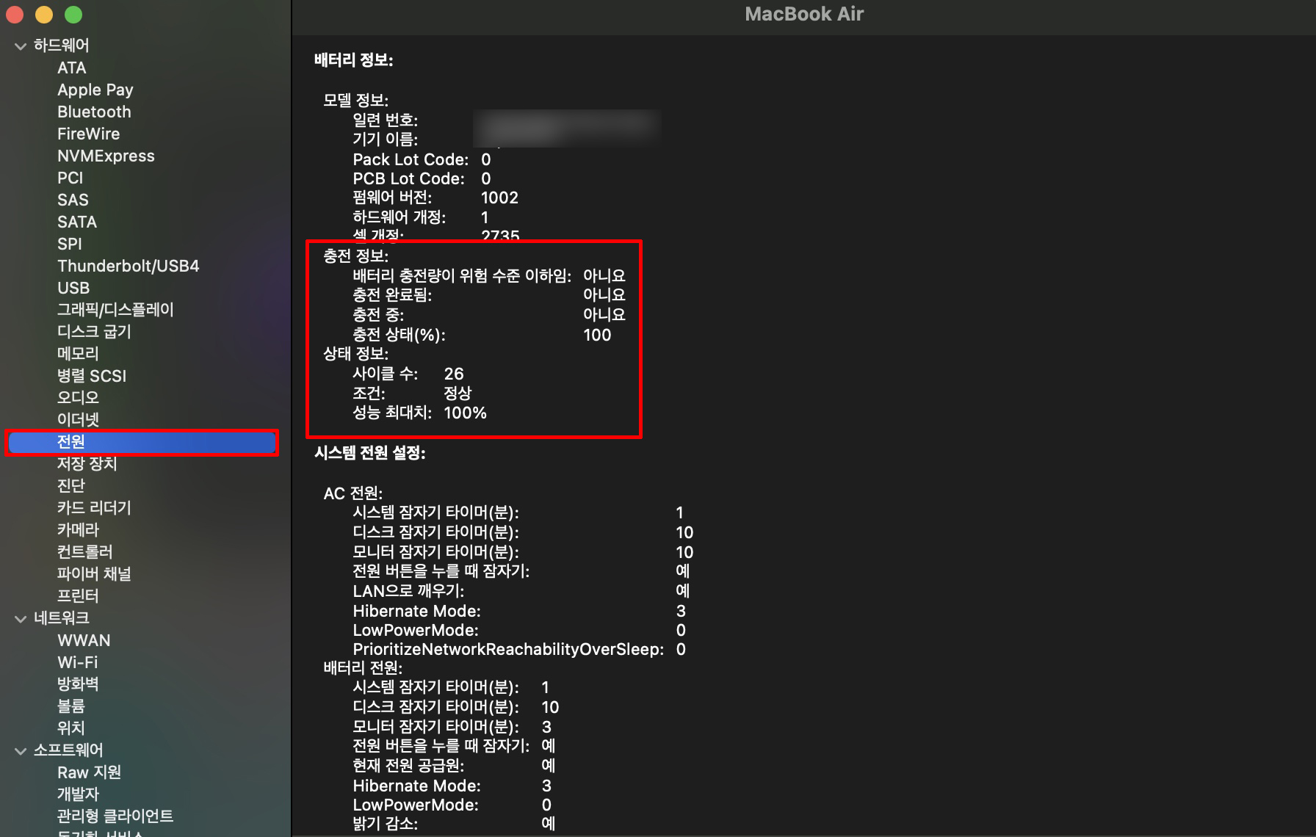Select 카메라 hardware entry

pos(78,530)
